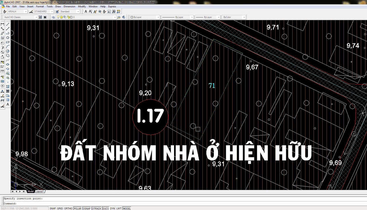The image size is (367, 210).
Task: Select the Line draw tool
Action: 8,24
